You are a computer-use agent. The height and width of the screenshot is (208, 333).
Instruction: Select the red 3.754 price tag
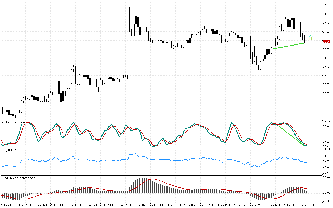point(326,42)
